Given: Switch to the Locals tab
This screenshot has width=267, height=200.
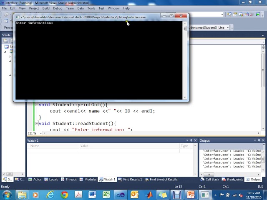Looking at the screenshot, I should 51,179.
